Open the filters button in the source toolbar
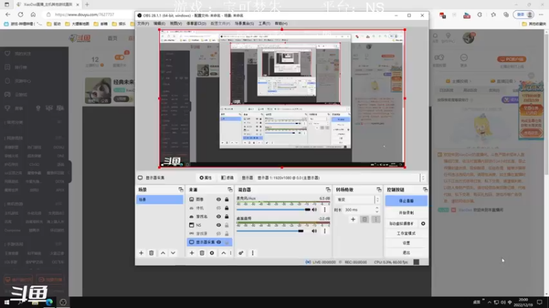 click(x=227, y=178)
